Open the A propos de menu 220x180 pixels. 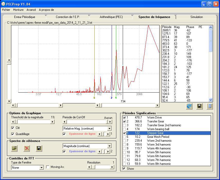click(x=46, y=10)
